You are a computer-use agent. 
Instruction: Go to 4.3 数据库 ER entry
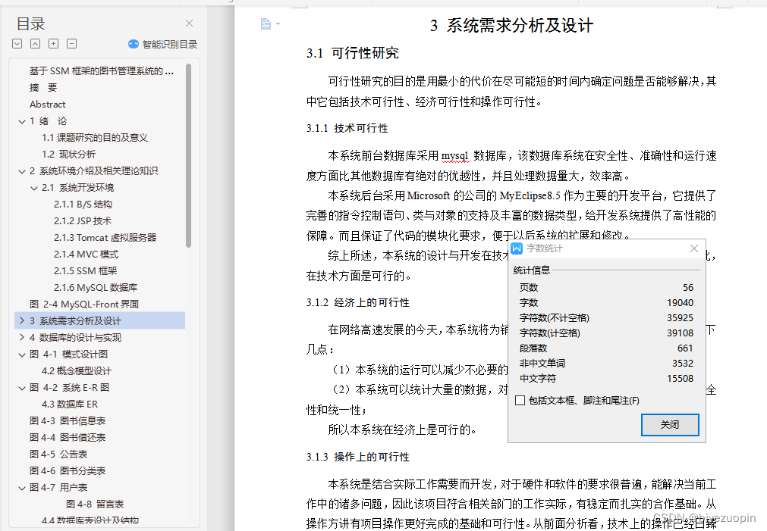coord(70,404)
